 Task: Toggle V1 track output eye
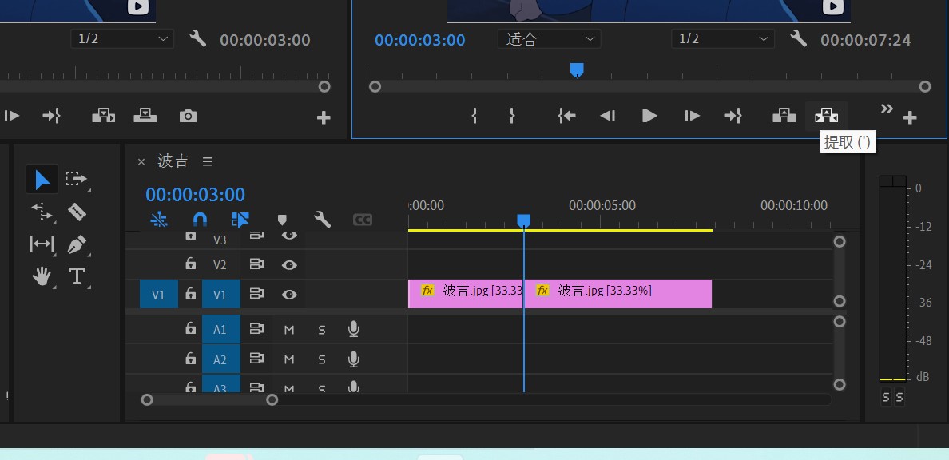pyautogui.click(x=289, y=294)
